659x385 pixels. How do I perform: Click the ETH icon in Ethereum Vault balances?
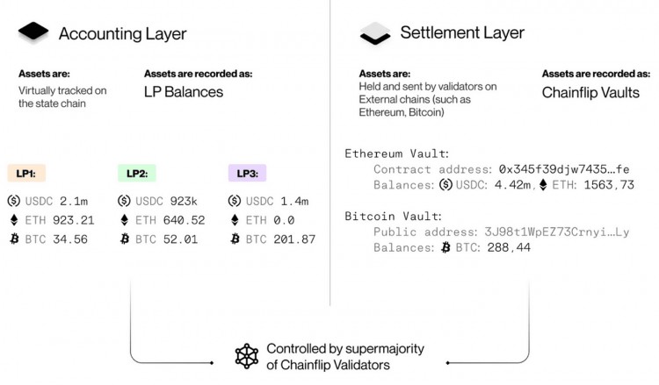[543, 184]
